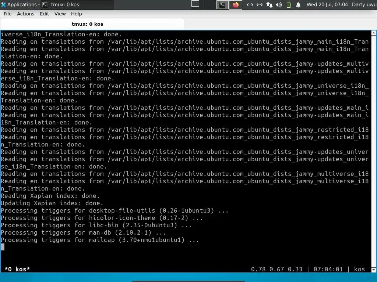Viewport: 377px width, 282px height.
Task: Click the text iverse_i18n_Translation-en: done.
Action: 61,34
